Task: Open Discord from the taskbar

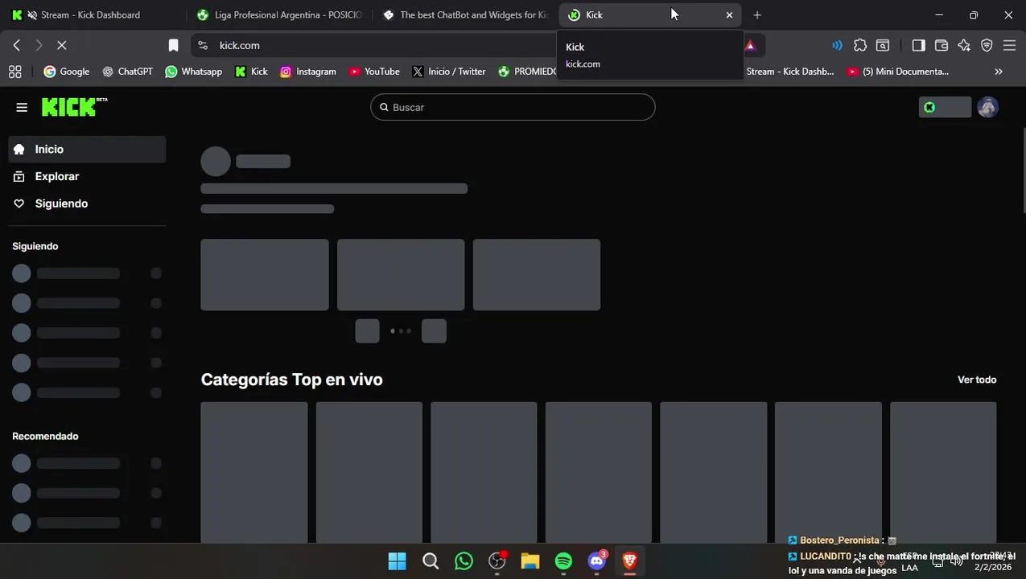Action: pos(596,561)
